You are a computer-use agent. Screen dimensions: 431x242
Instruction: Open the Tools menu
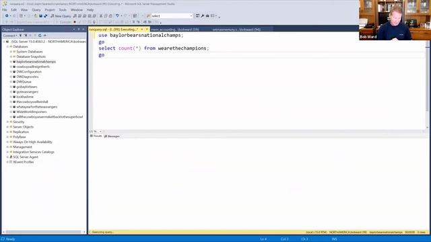click(x=63, y=9)
